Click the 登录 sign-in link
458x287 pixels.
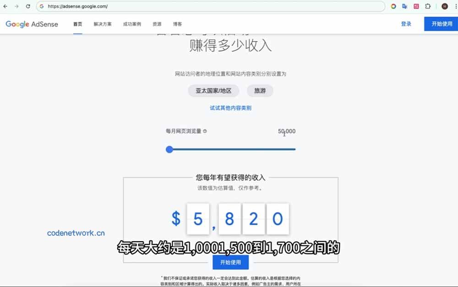point(406,24)
